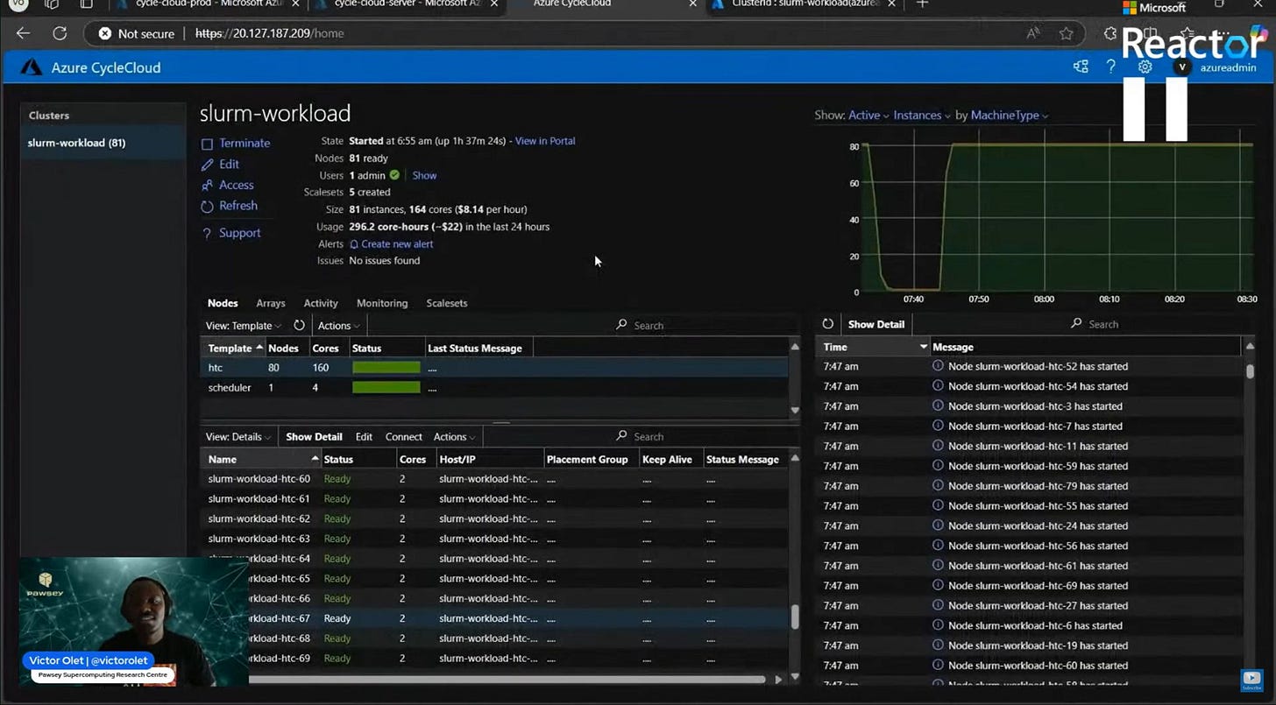Click the circular arrow icon beside Refresh
Image resolution: width=1276 pixels, height=705 pixels.
(x=207, y=207)
